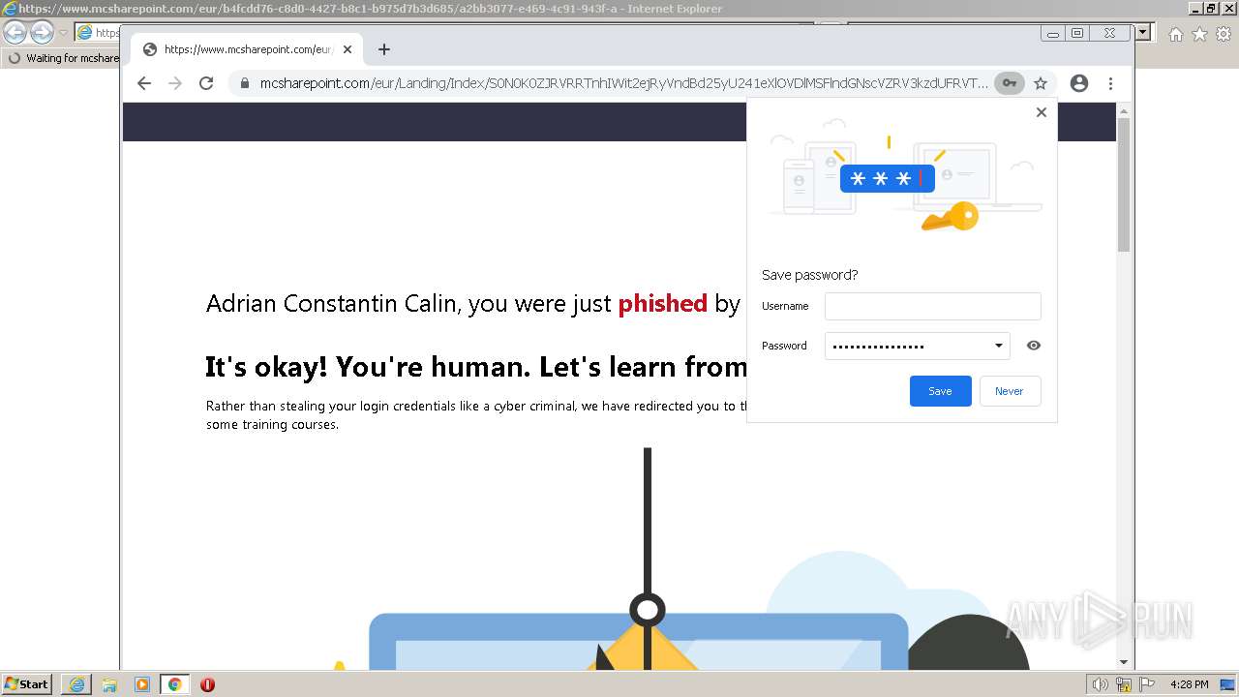Click the 'Rather than stealing your login' paragraph
This screenshot has width=1239, height=697.
point(475,415)
